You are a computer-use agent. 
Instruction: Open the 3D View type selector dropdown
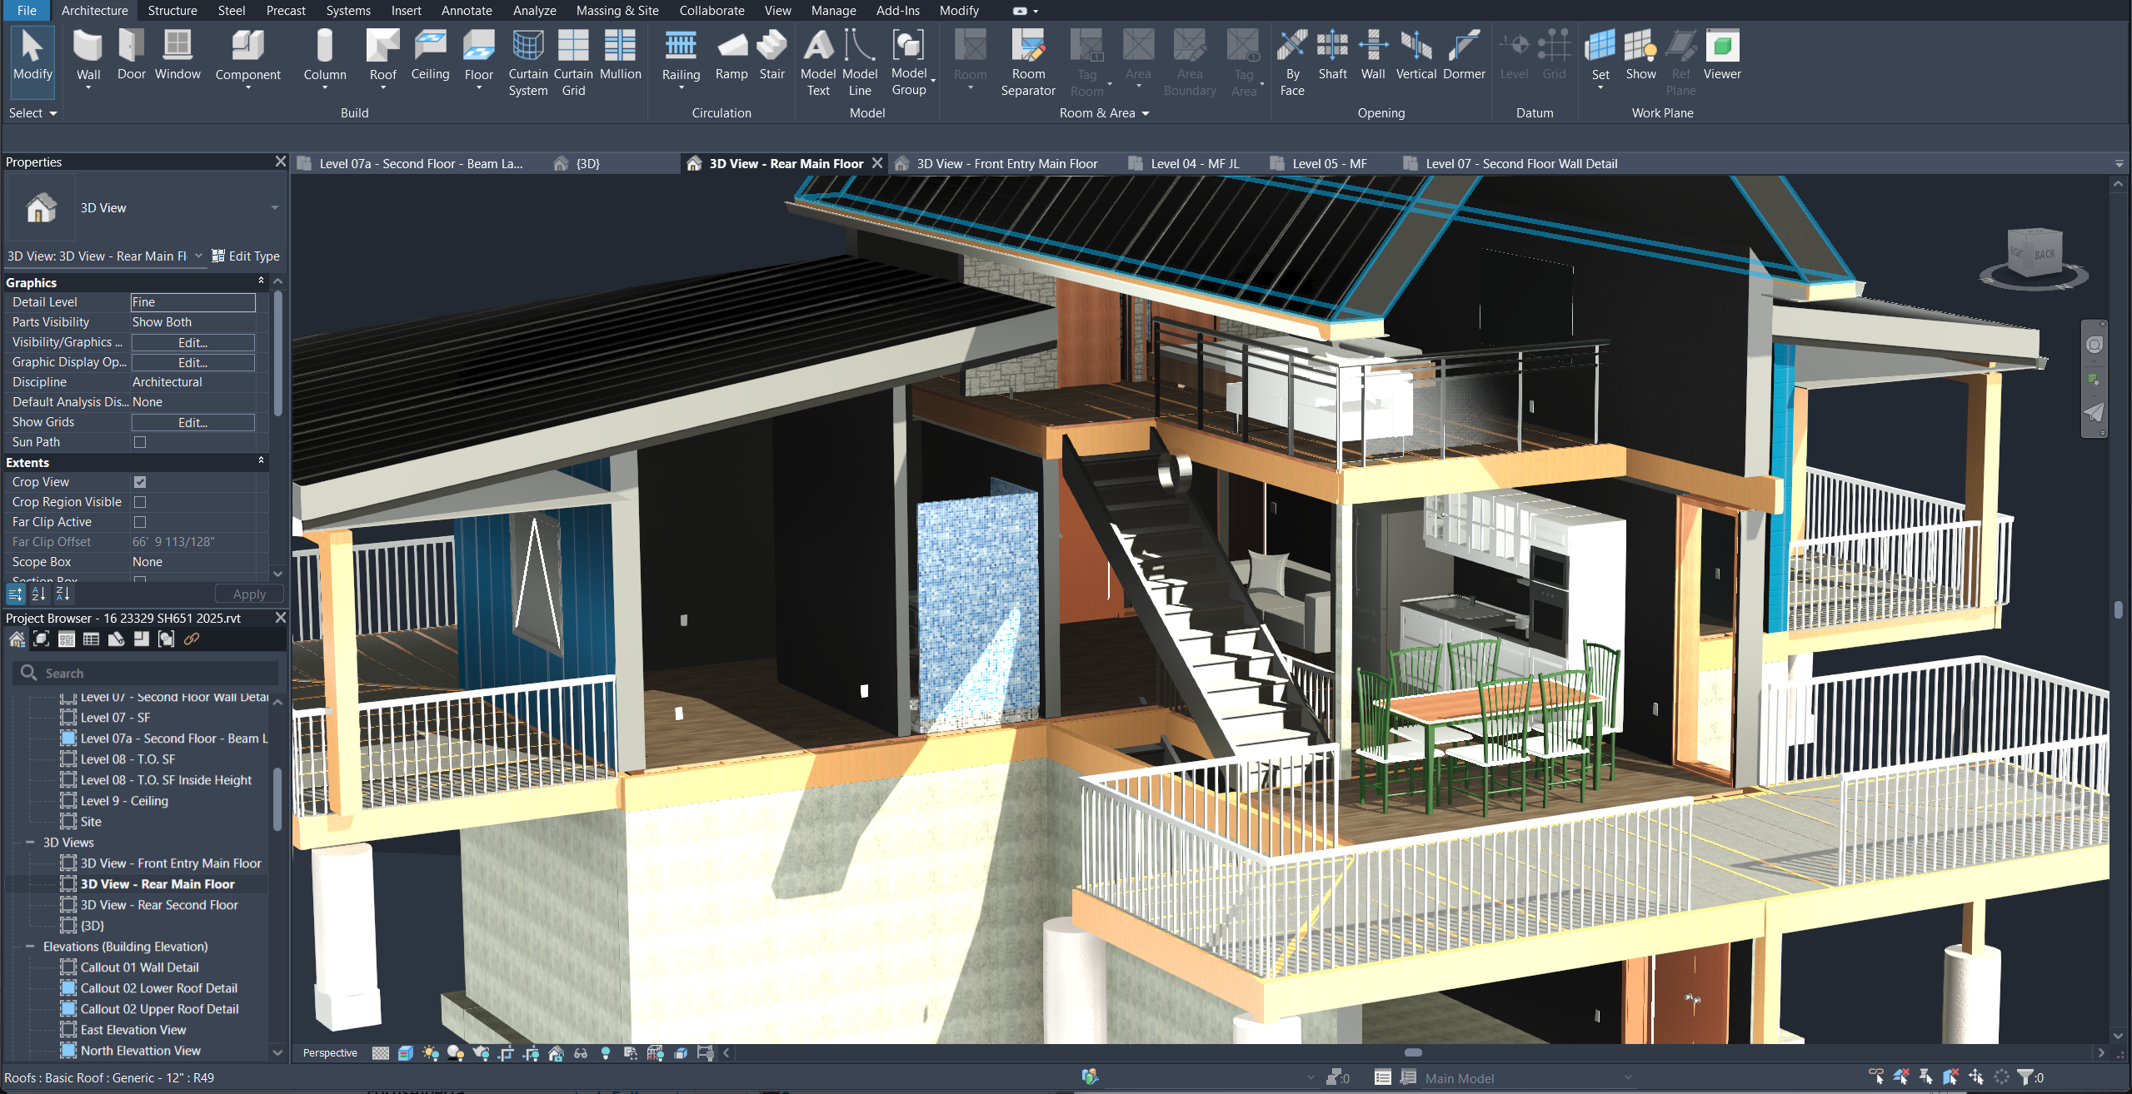pos(274,208)
